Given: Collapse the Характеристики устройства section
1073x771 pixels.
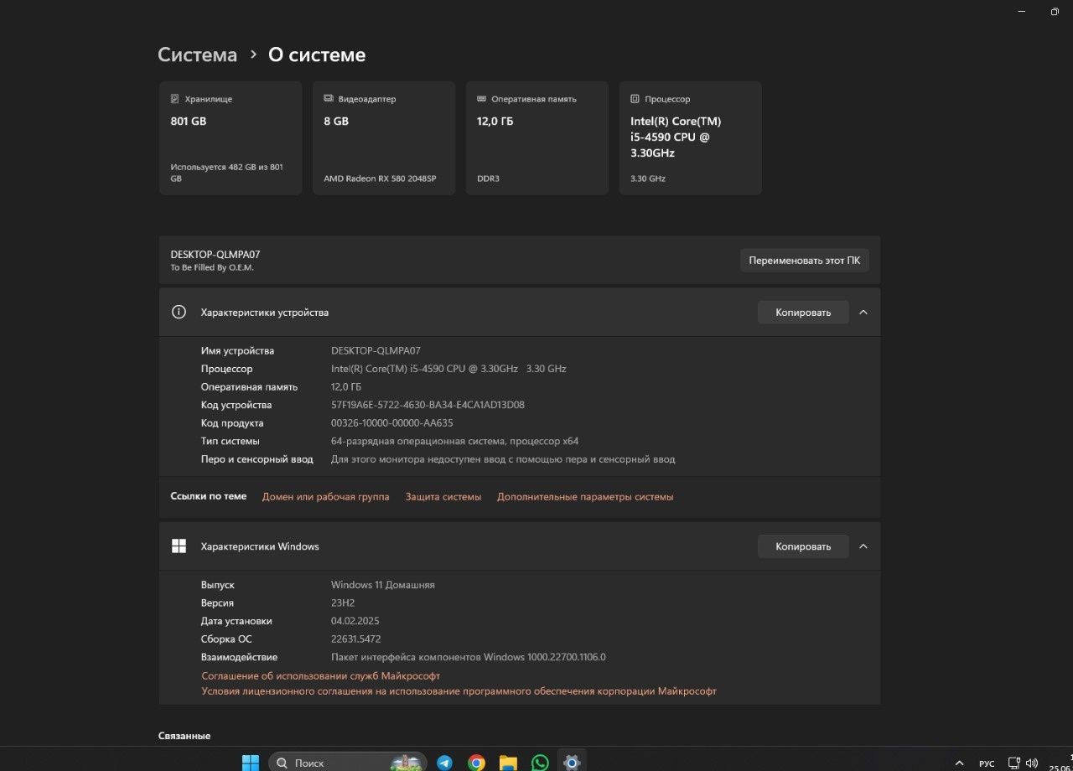Looking at the screenshot, I should coord(863,312).
